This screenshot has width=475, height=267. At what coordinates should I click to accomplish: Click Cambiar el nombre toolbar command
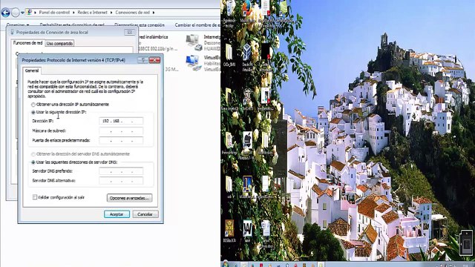pyautogui.click(x=197, y=24)
